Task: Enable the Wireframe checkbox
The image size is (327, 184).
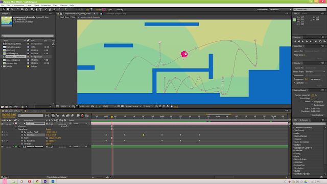Action: tap(312, 102)
